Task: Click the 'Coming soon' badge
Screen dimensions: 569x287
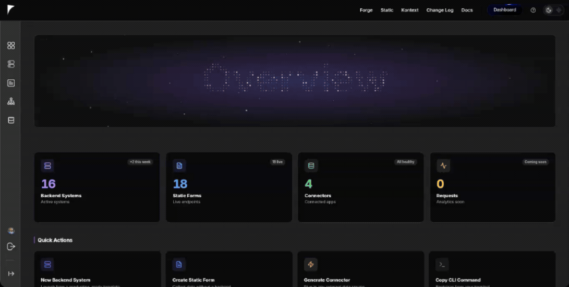Action: (535, 162)
